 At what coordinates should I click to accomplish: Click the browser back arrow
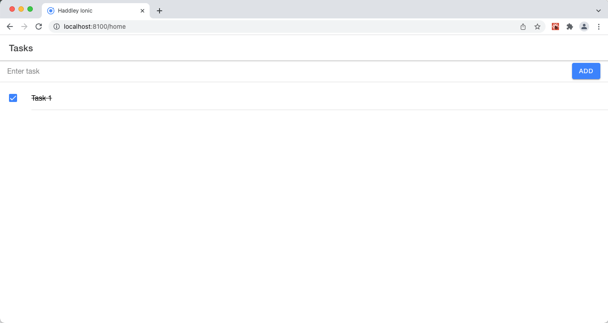[x=9, y=27]
